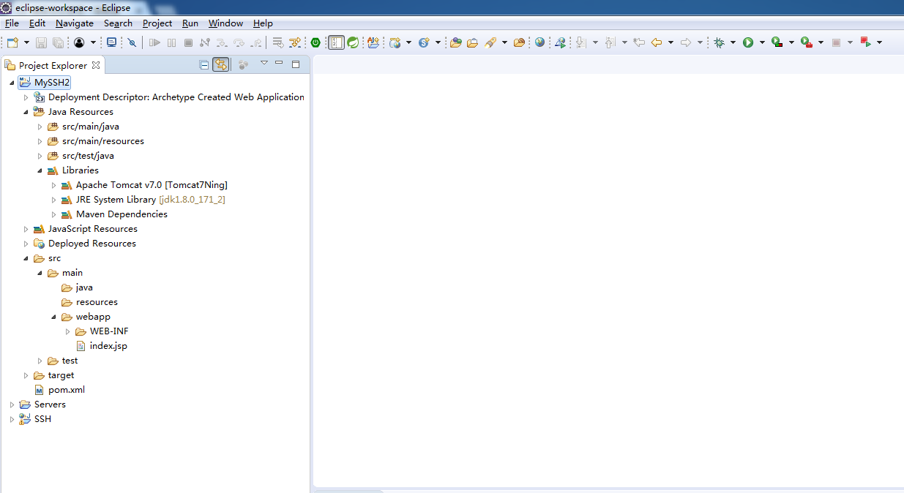Click the Debug bug icon
The height and width of the screenshot is (493, 904).
pos(719,42)
